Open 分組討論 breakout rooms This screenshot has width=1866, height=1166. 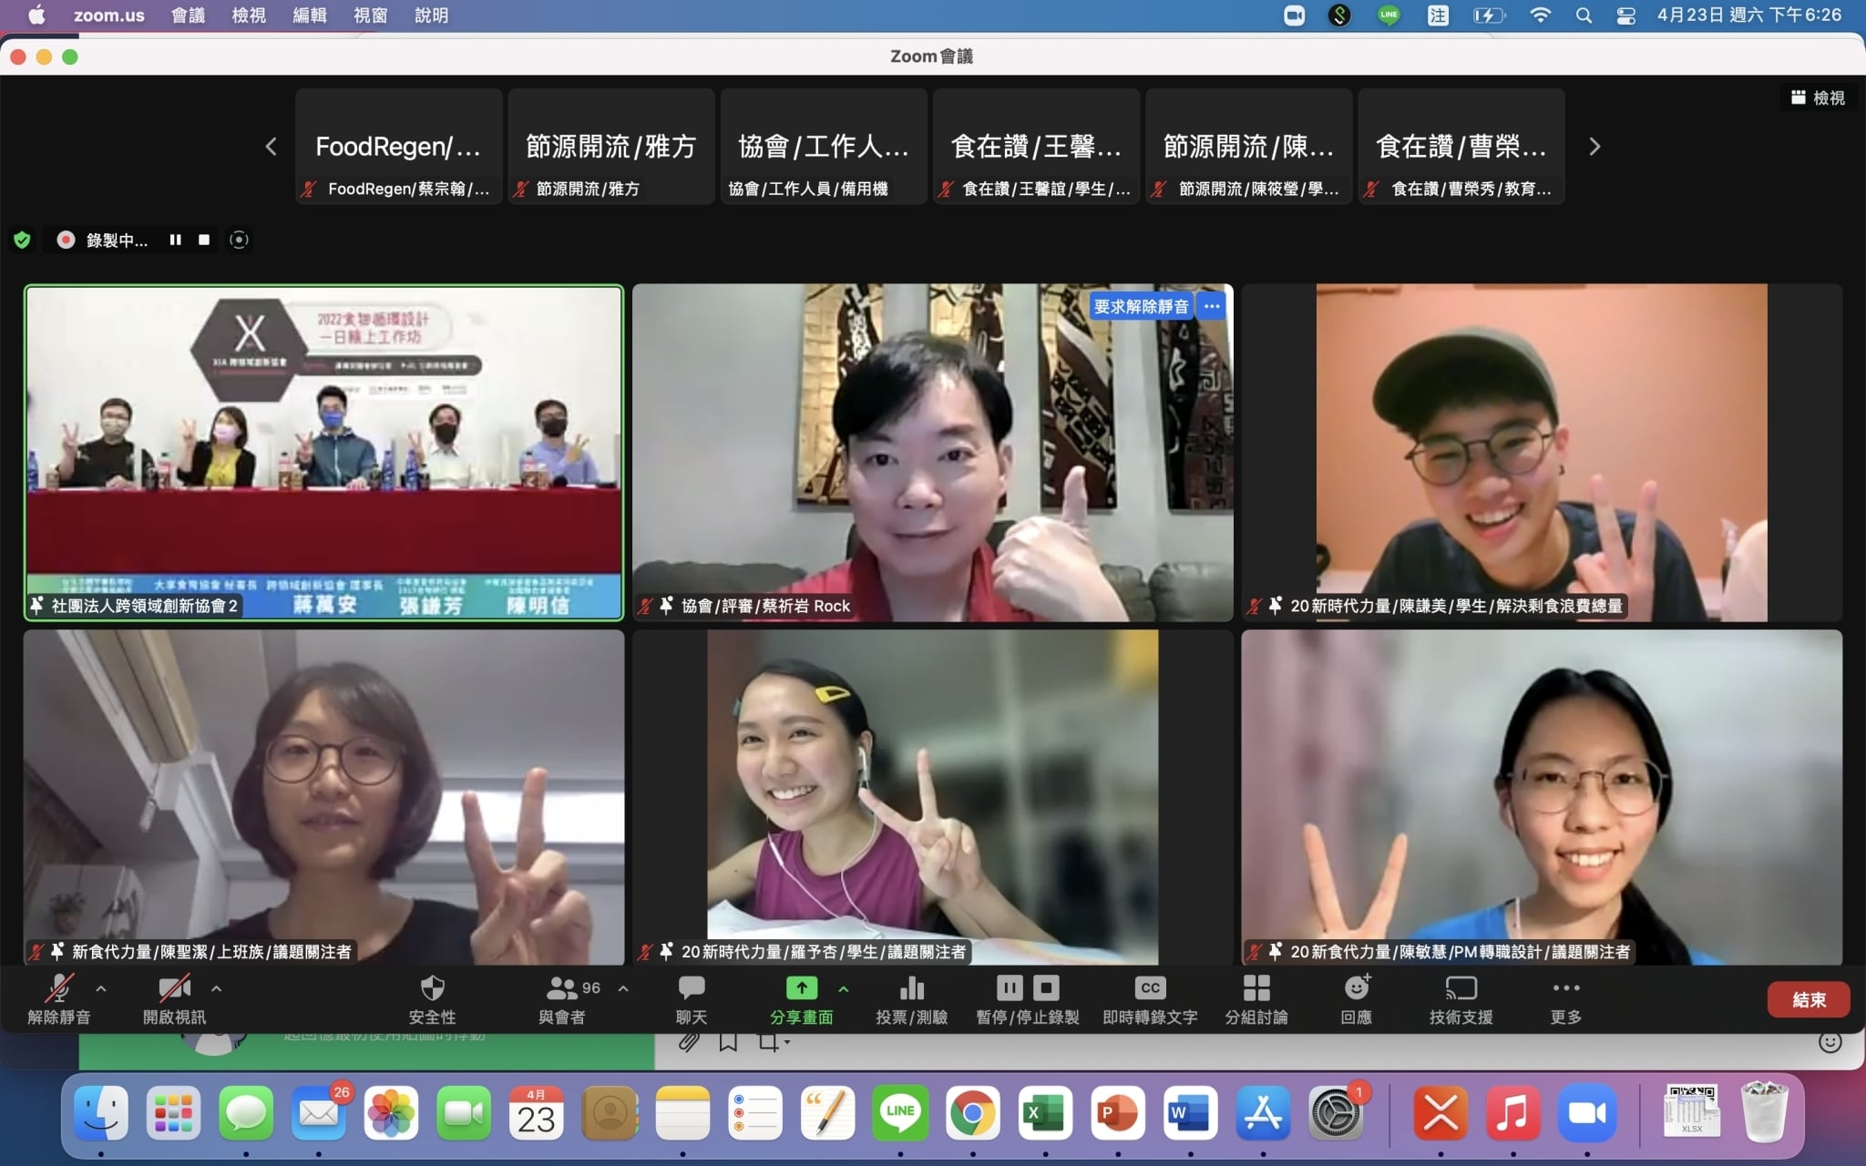1256,999
